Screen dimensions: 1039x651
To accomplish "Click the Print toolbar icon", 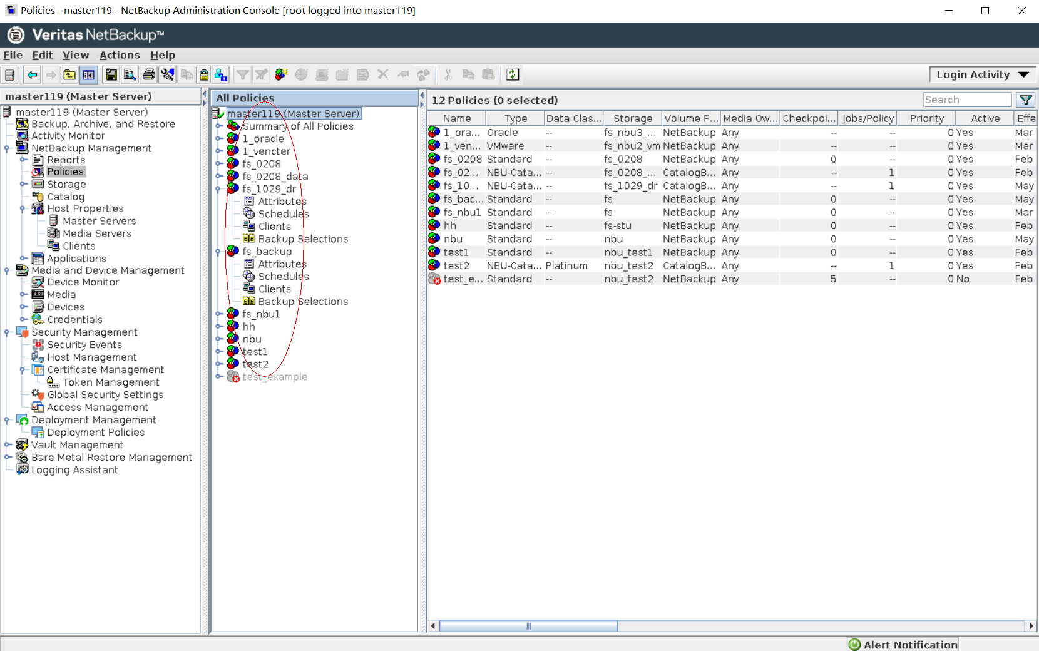I will tap(149, 75).
